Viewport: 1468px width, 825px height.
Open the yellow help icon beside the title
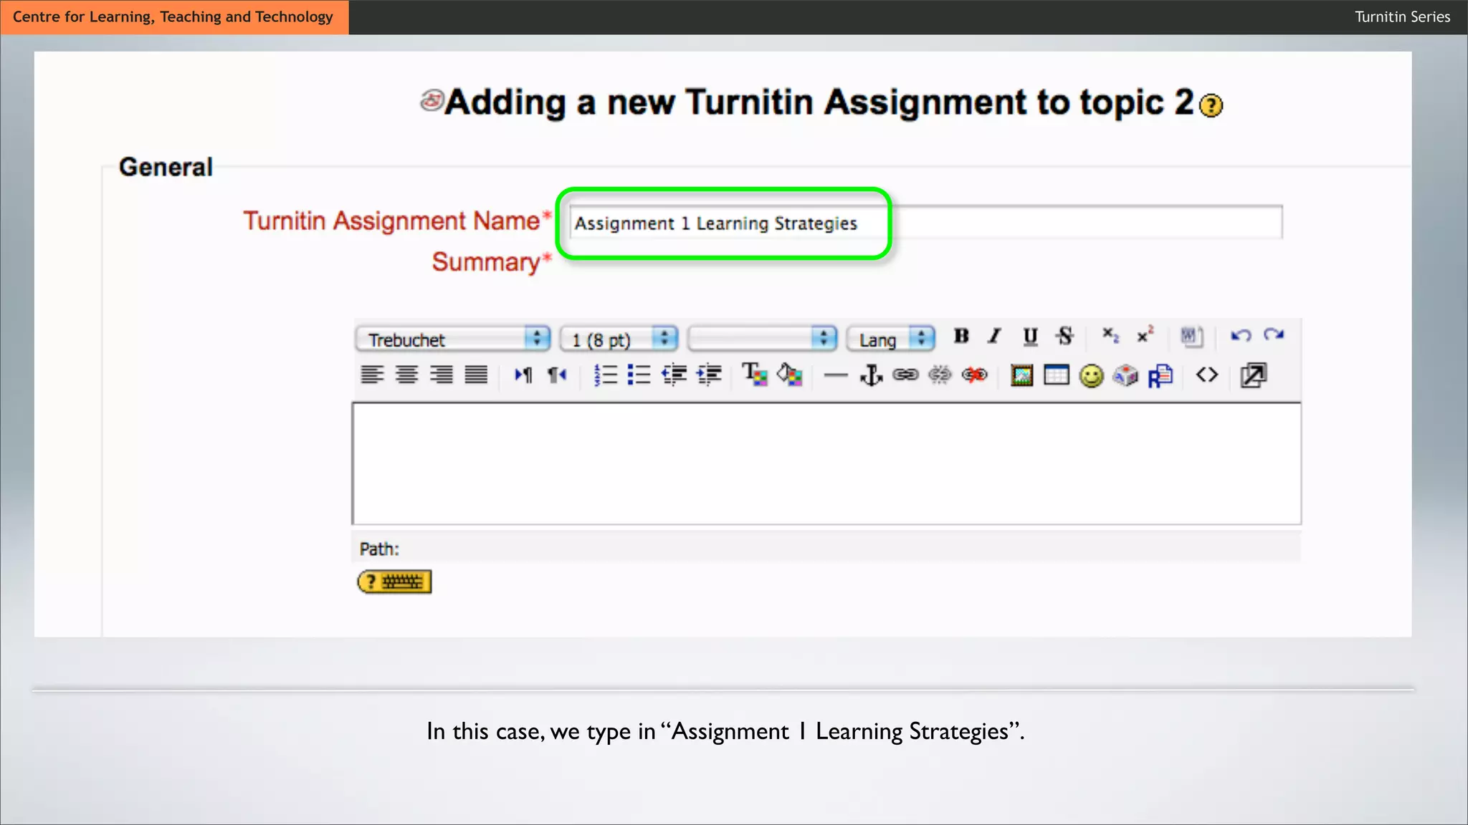point(1211,106)
